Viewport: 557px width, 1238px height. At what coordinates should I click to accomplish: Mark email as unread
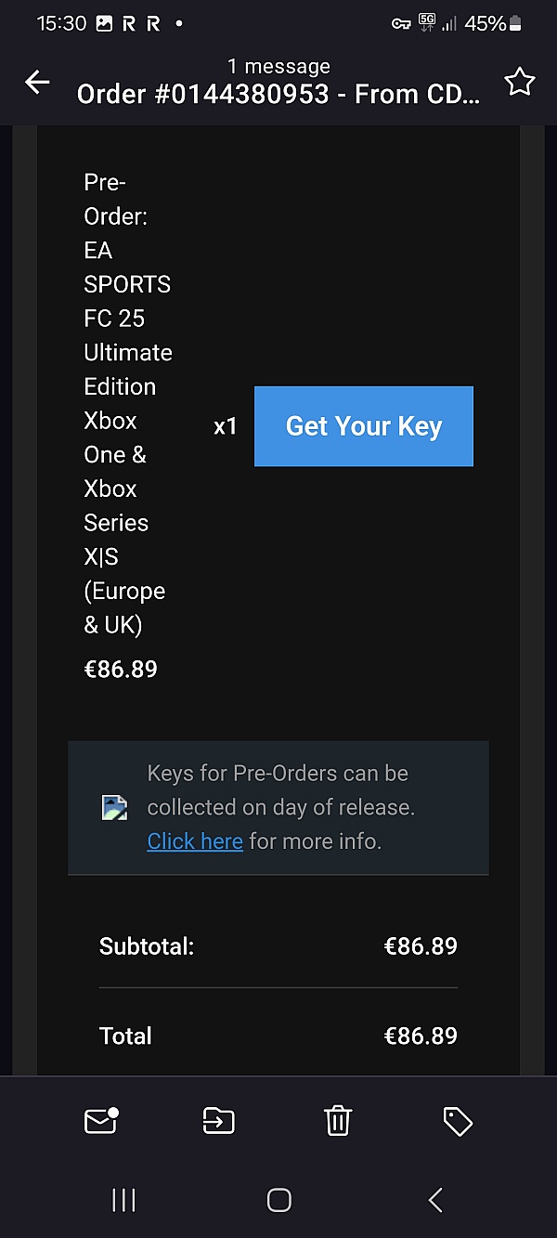pos(100,1121)
